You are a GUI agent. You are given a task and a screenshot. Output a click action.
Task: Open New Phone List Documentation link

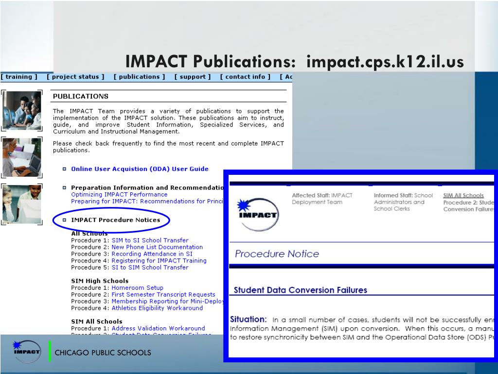click(x=157, y=247)
